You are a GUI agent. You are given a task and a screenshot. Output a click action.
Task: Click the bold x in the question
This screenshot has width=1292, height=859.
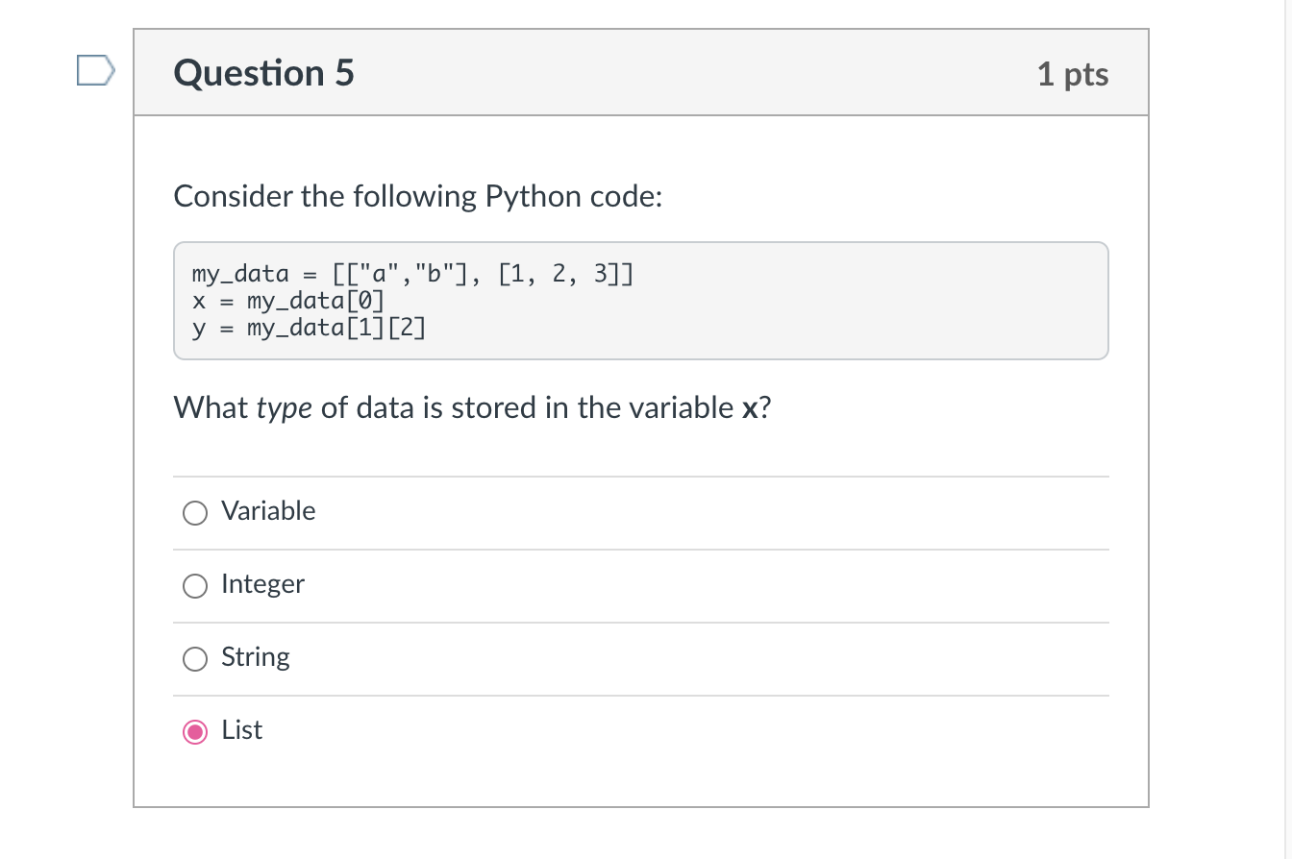750,408
